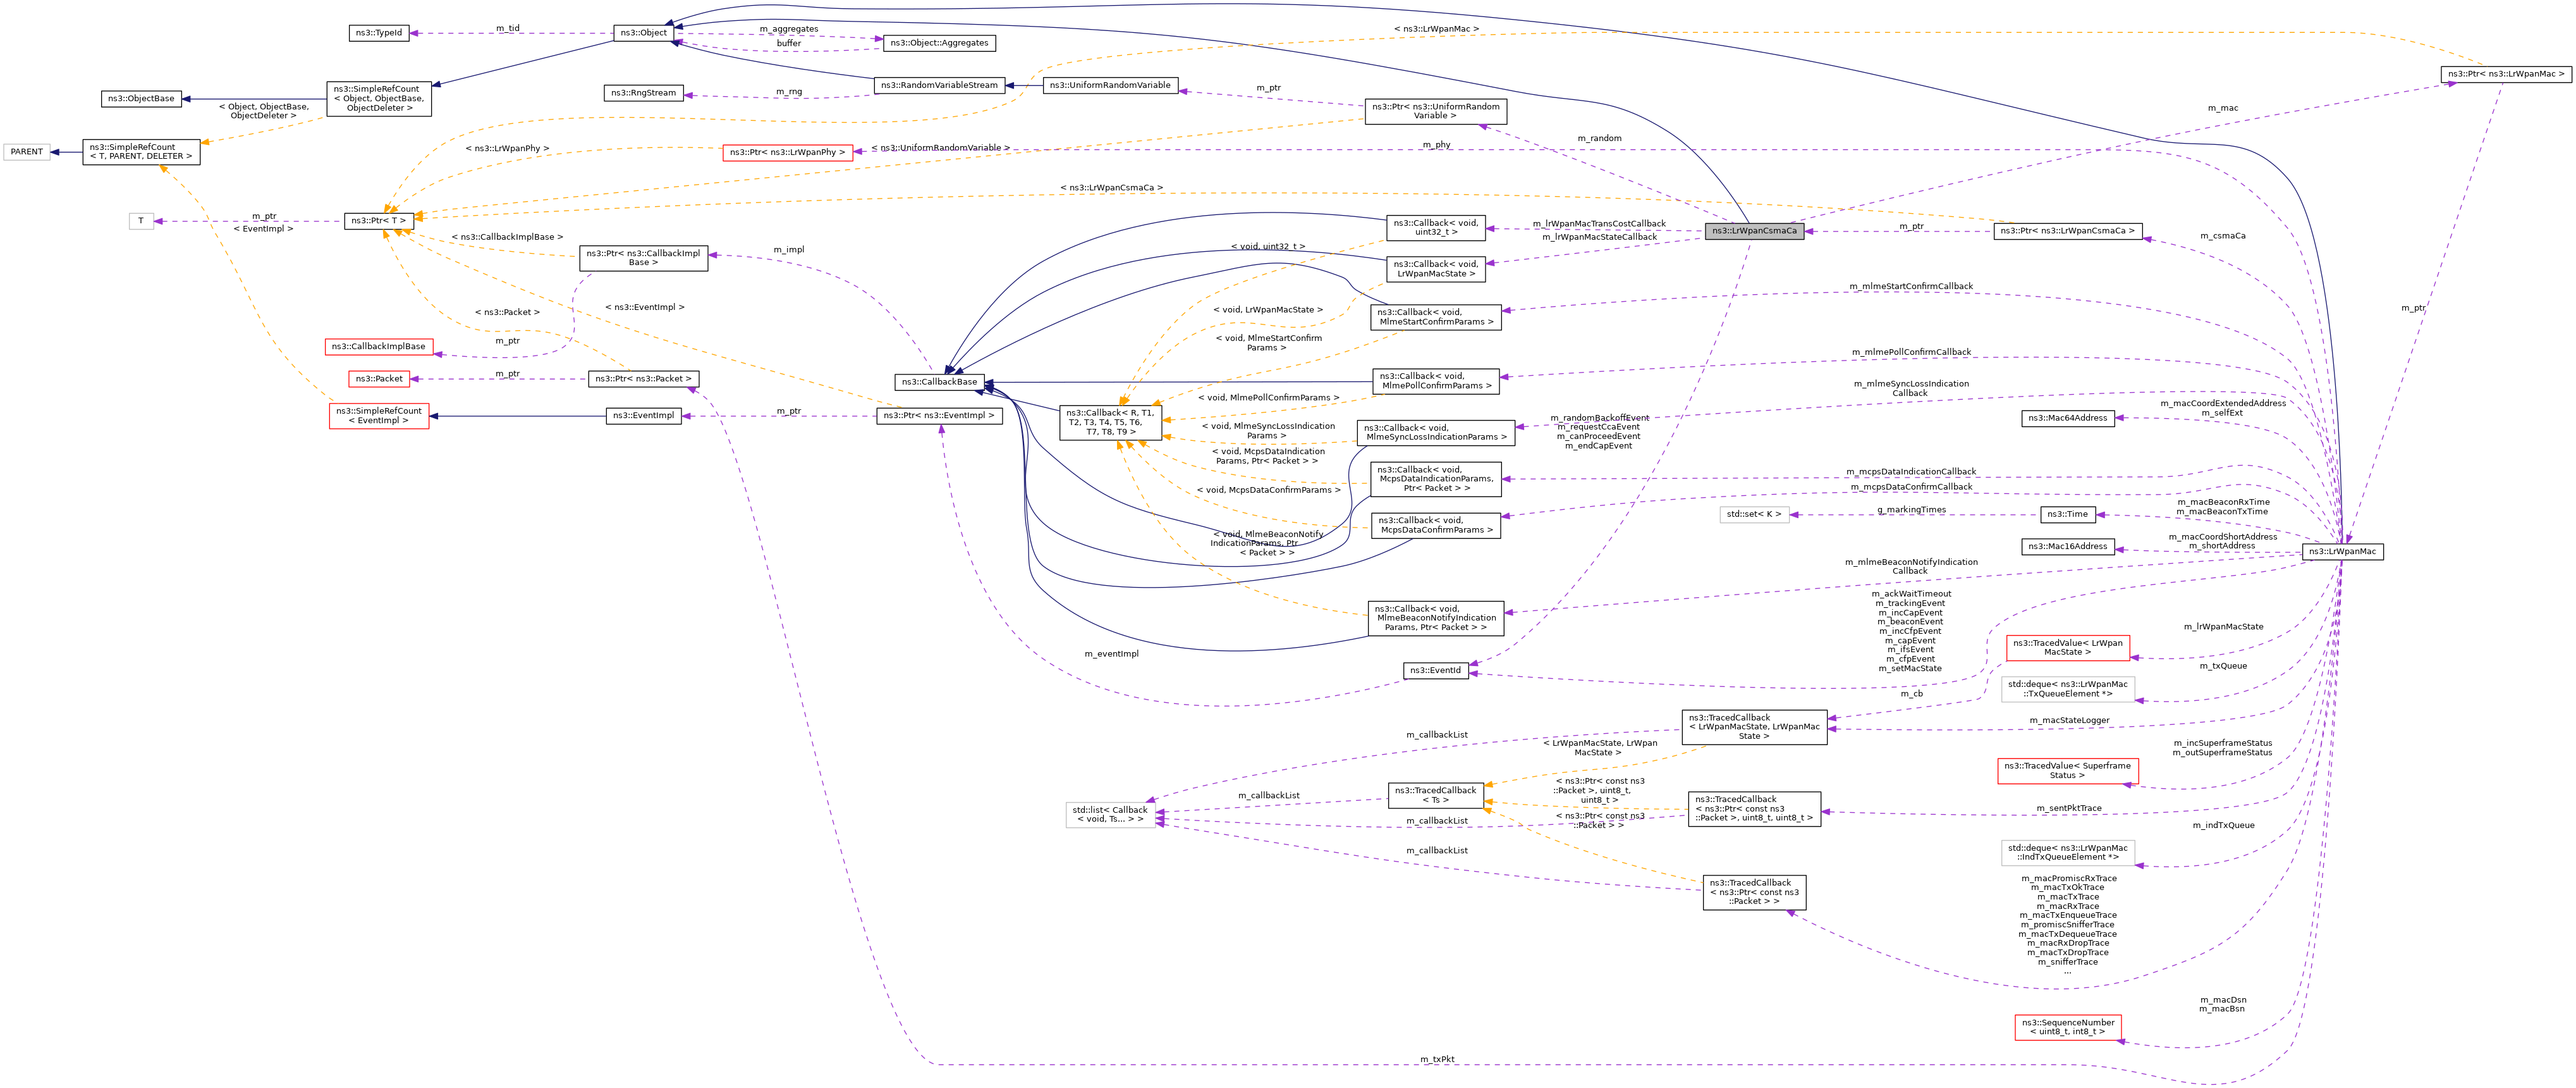
Task: Click the ns3::ObjectBase node
Action: pos(141,99)
